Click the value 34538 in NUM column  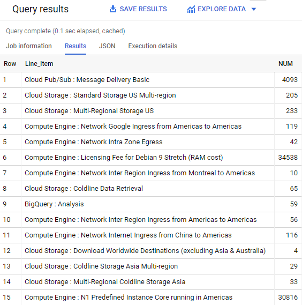tap(288, 158)
